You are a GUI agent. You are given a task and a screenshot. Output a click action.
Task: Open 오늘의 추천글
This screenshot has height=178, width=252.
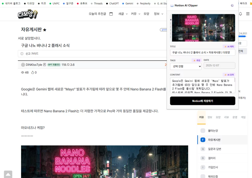tap(97, 14)
